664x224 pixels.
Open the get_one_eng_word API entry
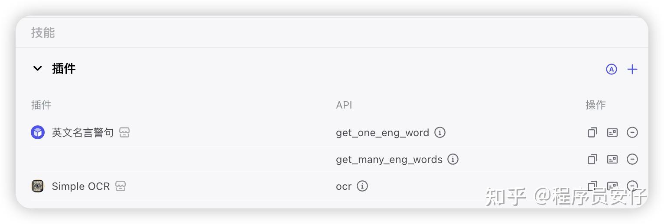click(382, 133)
